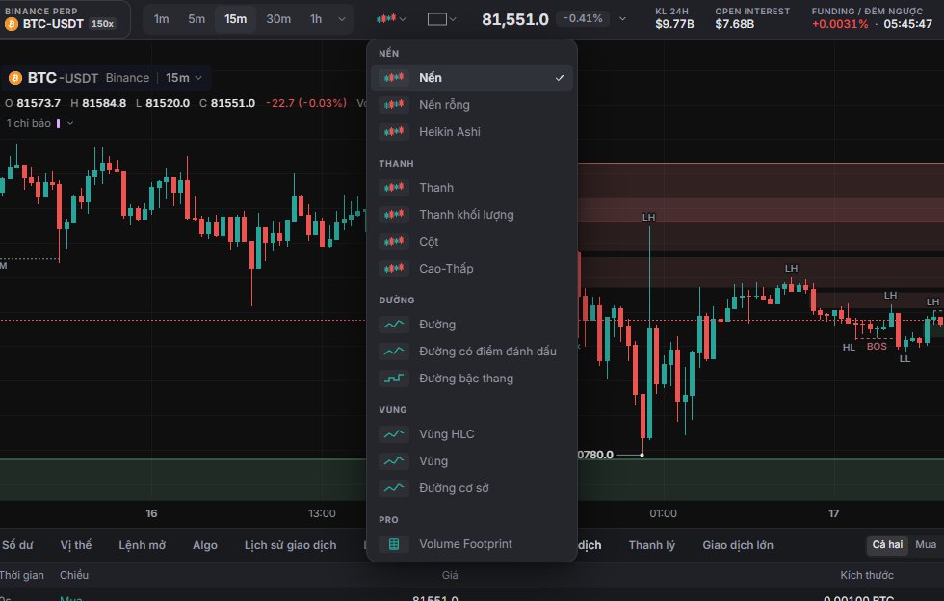Open the Số dư tab
Screen dimensions: 944x601
pos(17,545)
